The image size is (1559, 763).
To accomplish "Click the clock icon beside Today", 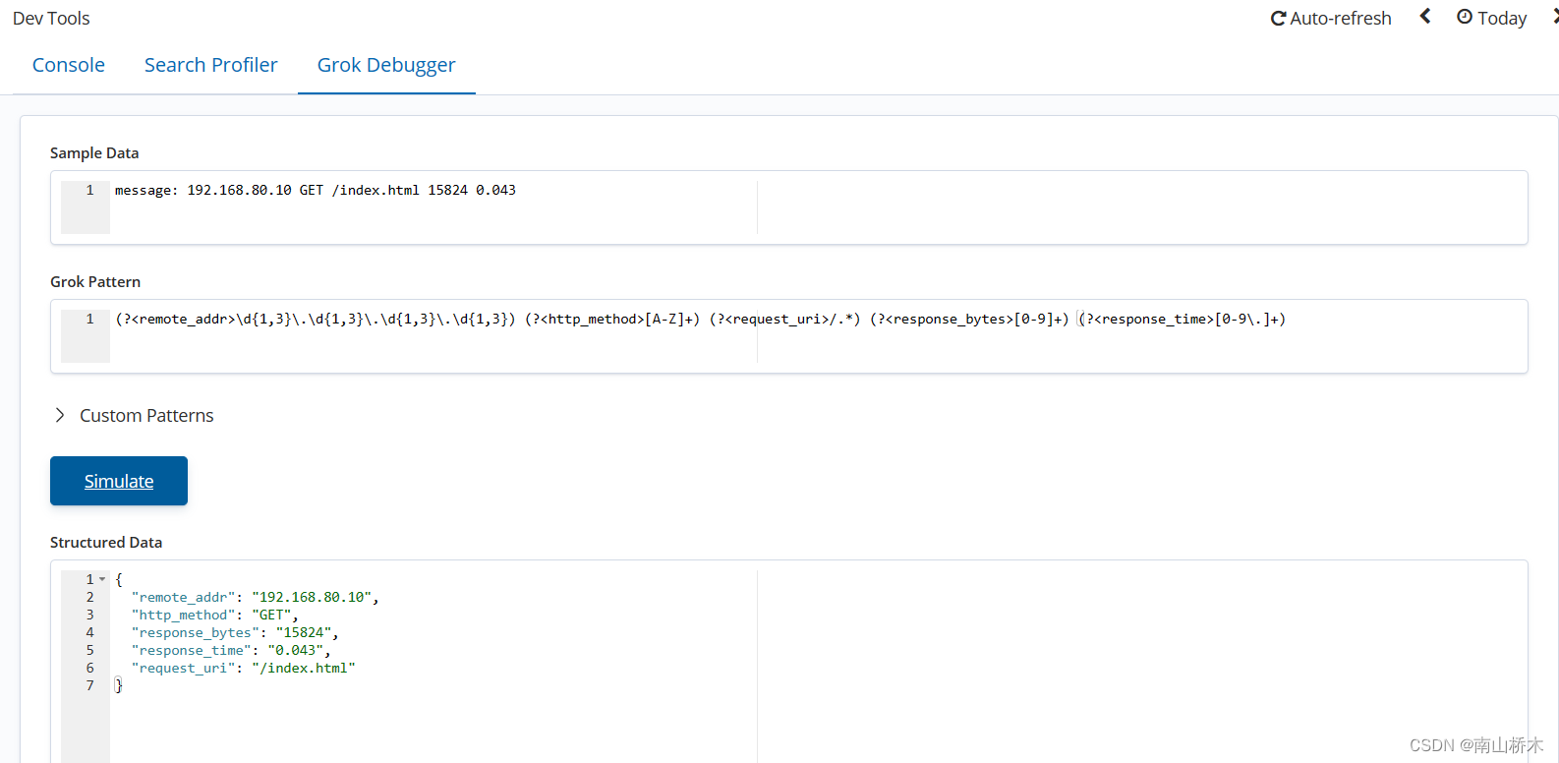I will point(1465,18).
